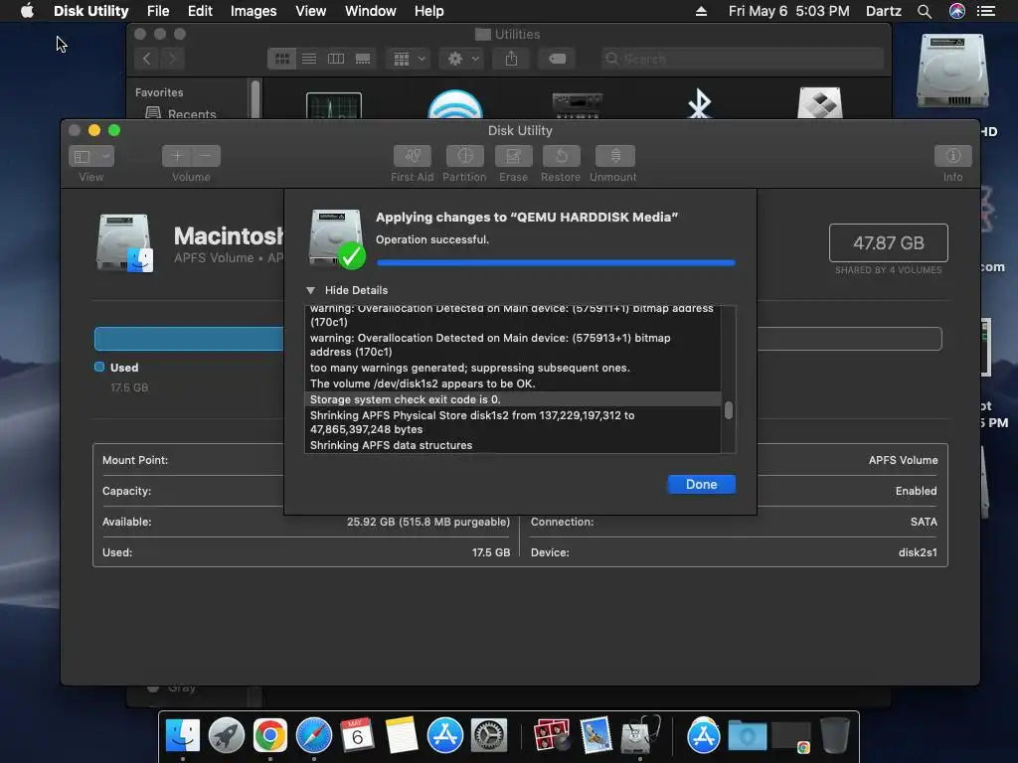Select Bluetooth File Exchange in Utilities

pos(699,104)
